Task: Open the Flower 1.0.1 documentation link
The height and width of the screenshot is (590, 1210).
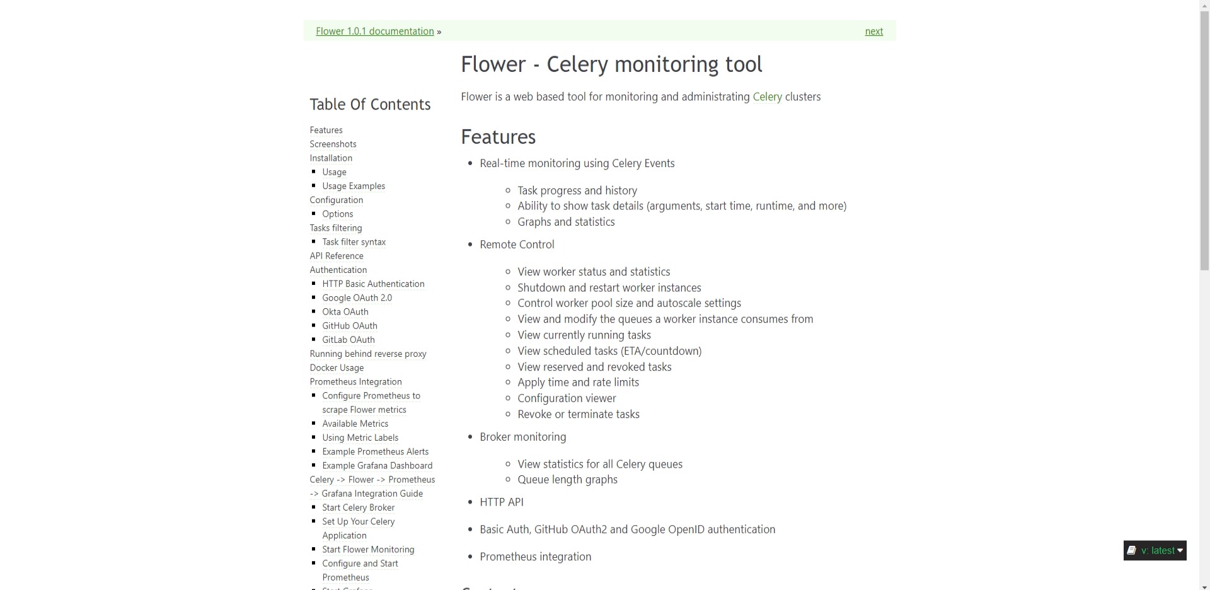Action: point(374,32)
